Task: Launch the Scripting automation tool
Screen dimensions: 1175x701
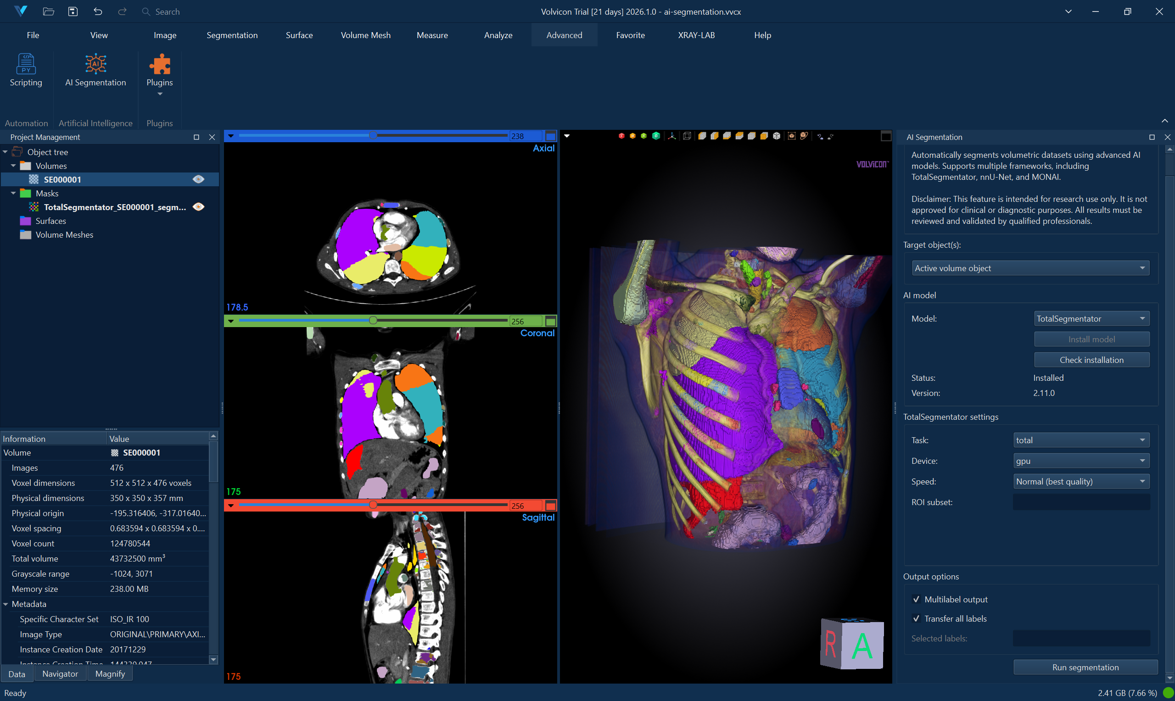Action: 26,70
